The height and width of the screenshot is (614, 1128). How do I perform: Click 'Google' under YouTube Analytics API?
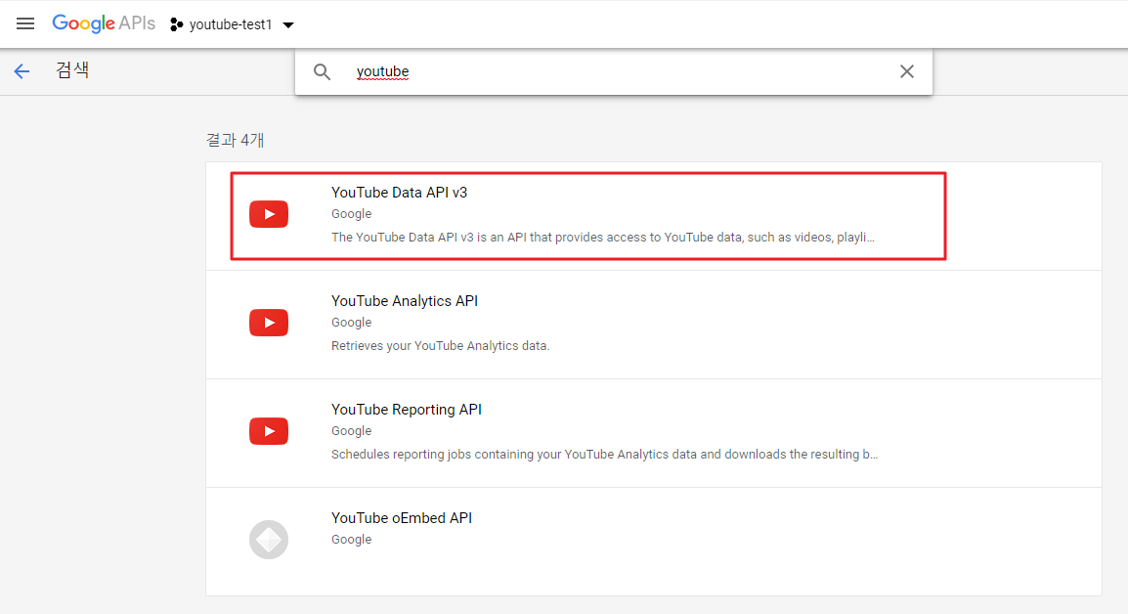pyautogui.click(x=351, y=323)
